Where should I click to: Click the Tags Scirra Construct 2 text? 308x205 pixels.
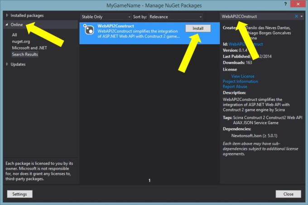[262, 120]
